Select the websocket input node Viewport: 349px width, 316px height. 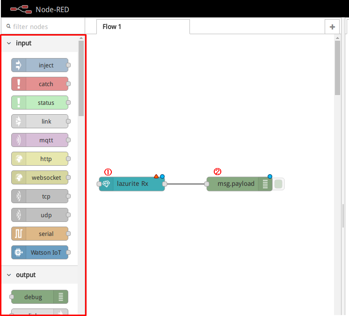tap(40, 177)
